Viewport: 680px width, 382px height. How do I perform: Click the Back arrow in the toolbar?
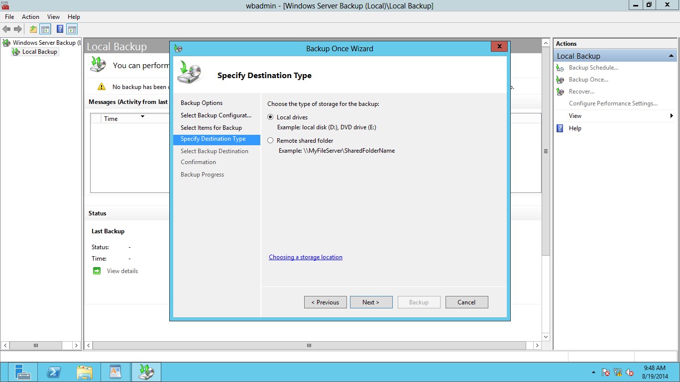click(x=6, y=29)
